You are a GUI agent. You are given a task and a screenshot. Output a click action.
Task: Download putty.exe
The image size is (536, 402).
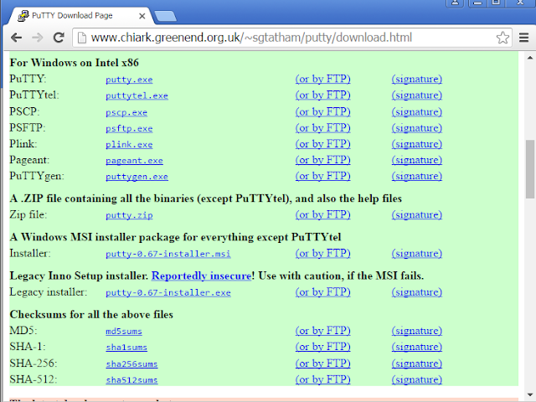tap(129, 80)
